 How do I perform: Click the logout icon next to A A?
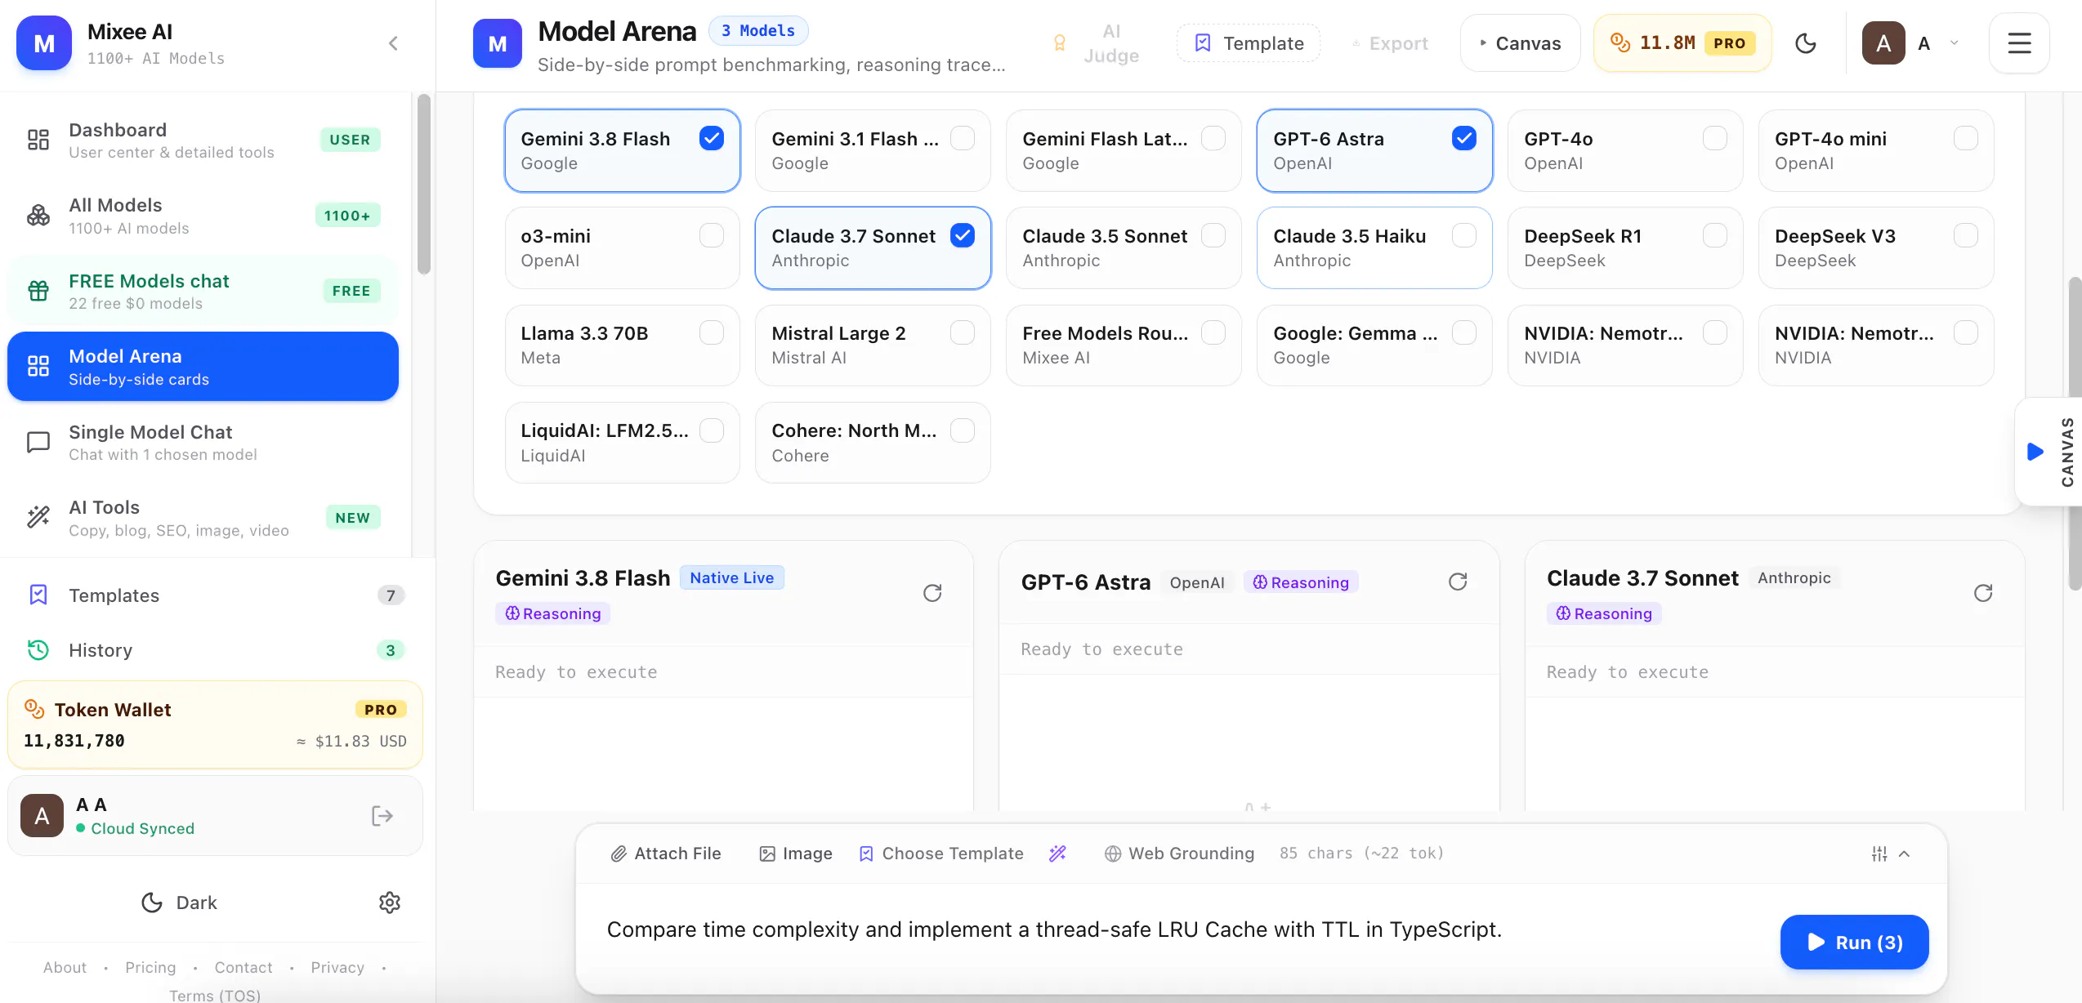point(382,816)
